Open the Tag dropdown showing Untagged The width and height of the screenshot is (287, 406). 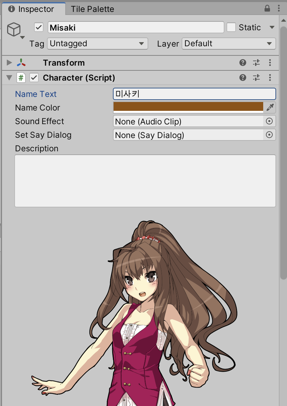pyautogui.click(x=97, y=44)
